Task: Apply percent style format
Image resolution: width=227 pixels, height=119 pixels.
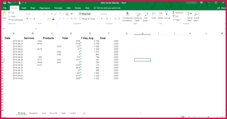Action: tap(107, 19)
